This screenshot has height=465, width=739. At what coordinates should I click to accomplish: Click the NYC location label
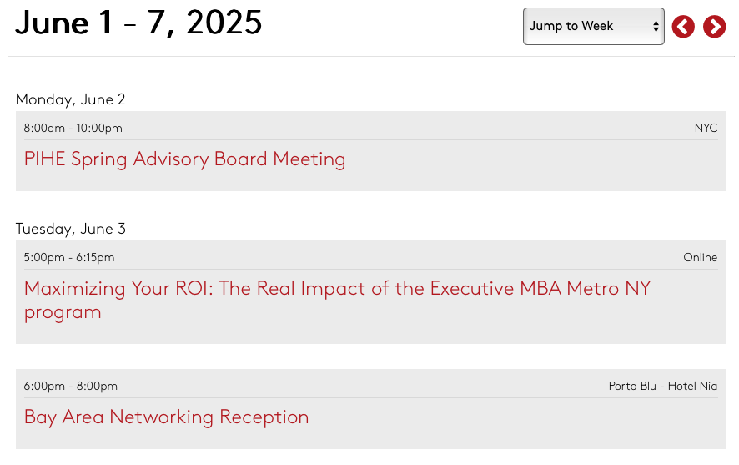(x=706, y=129)
